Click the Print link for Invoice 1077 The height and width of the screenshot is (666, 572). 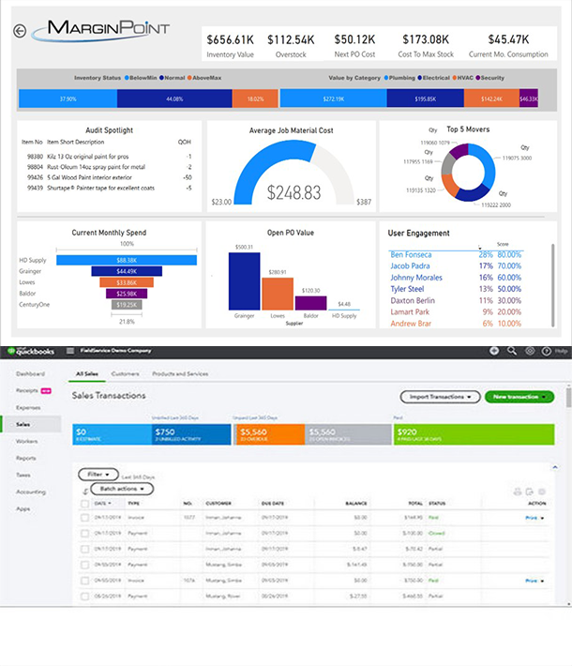tap(532, 518)
